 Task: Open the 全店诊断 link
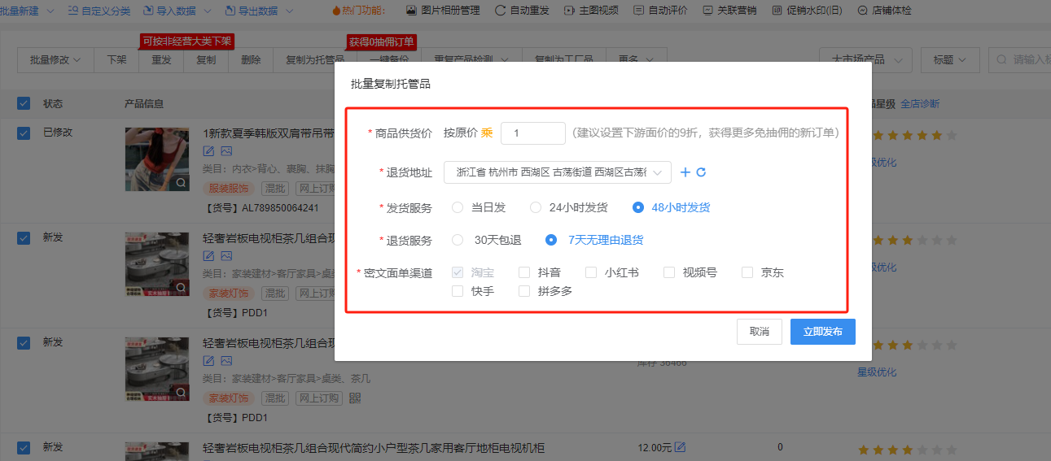920,103
